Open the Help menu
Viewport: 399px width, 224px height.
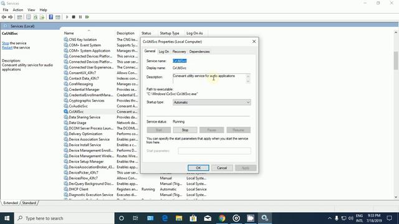click(x=43, y=10)
